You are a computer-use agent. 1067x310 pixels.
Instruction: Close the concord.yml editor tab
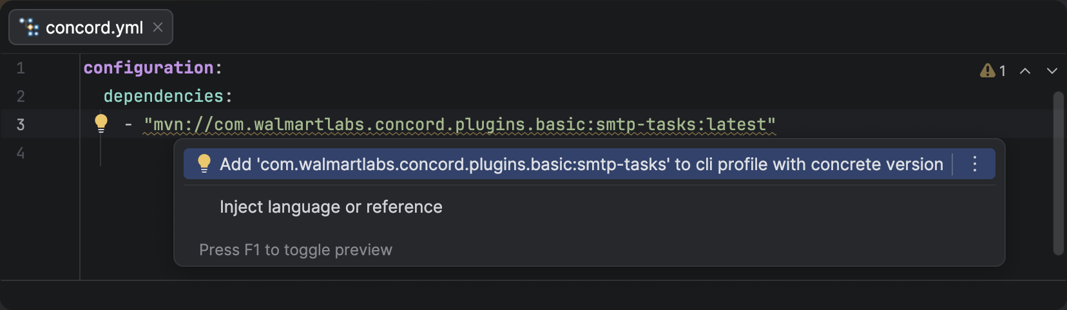point(158,27)
